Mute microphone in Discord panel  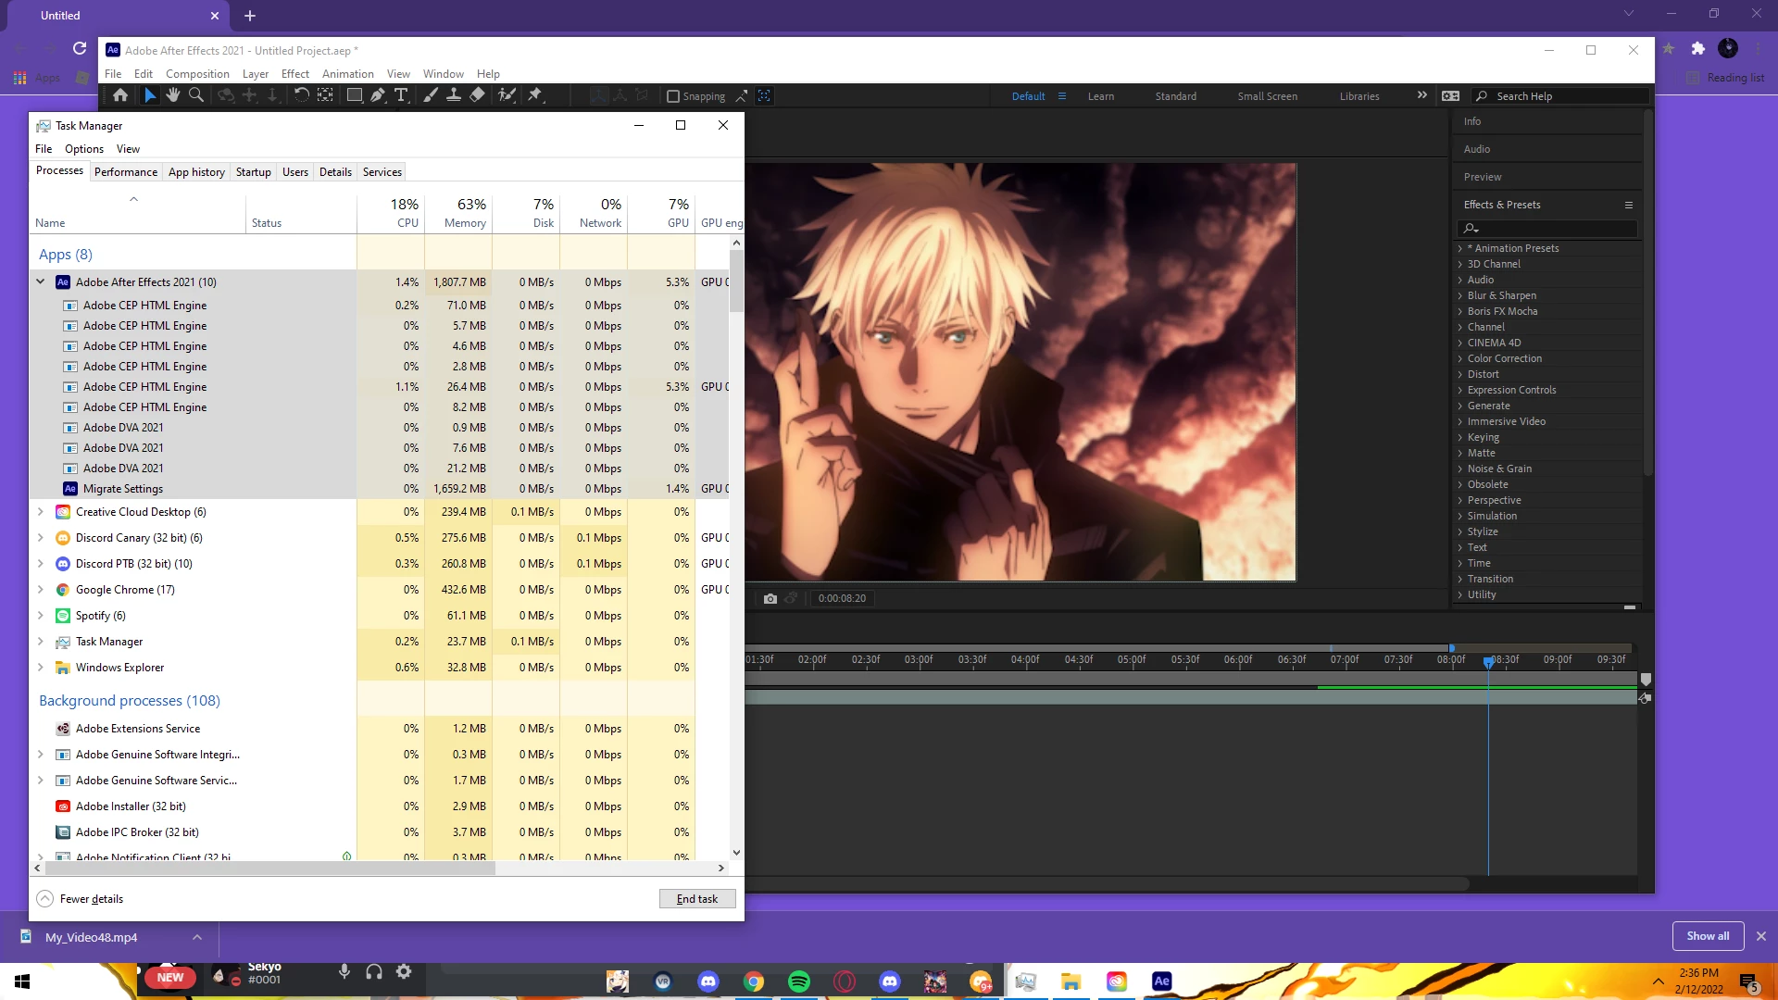(344, 971)
